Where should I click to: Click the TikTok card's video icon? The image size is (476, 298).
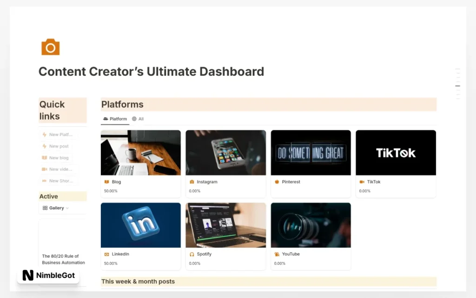click(362, 182)
